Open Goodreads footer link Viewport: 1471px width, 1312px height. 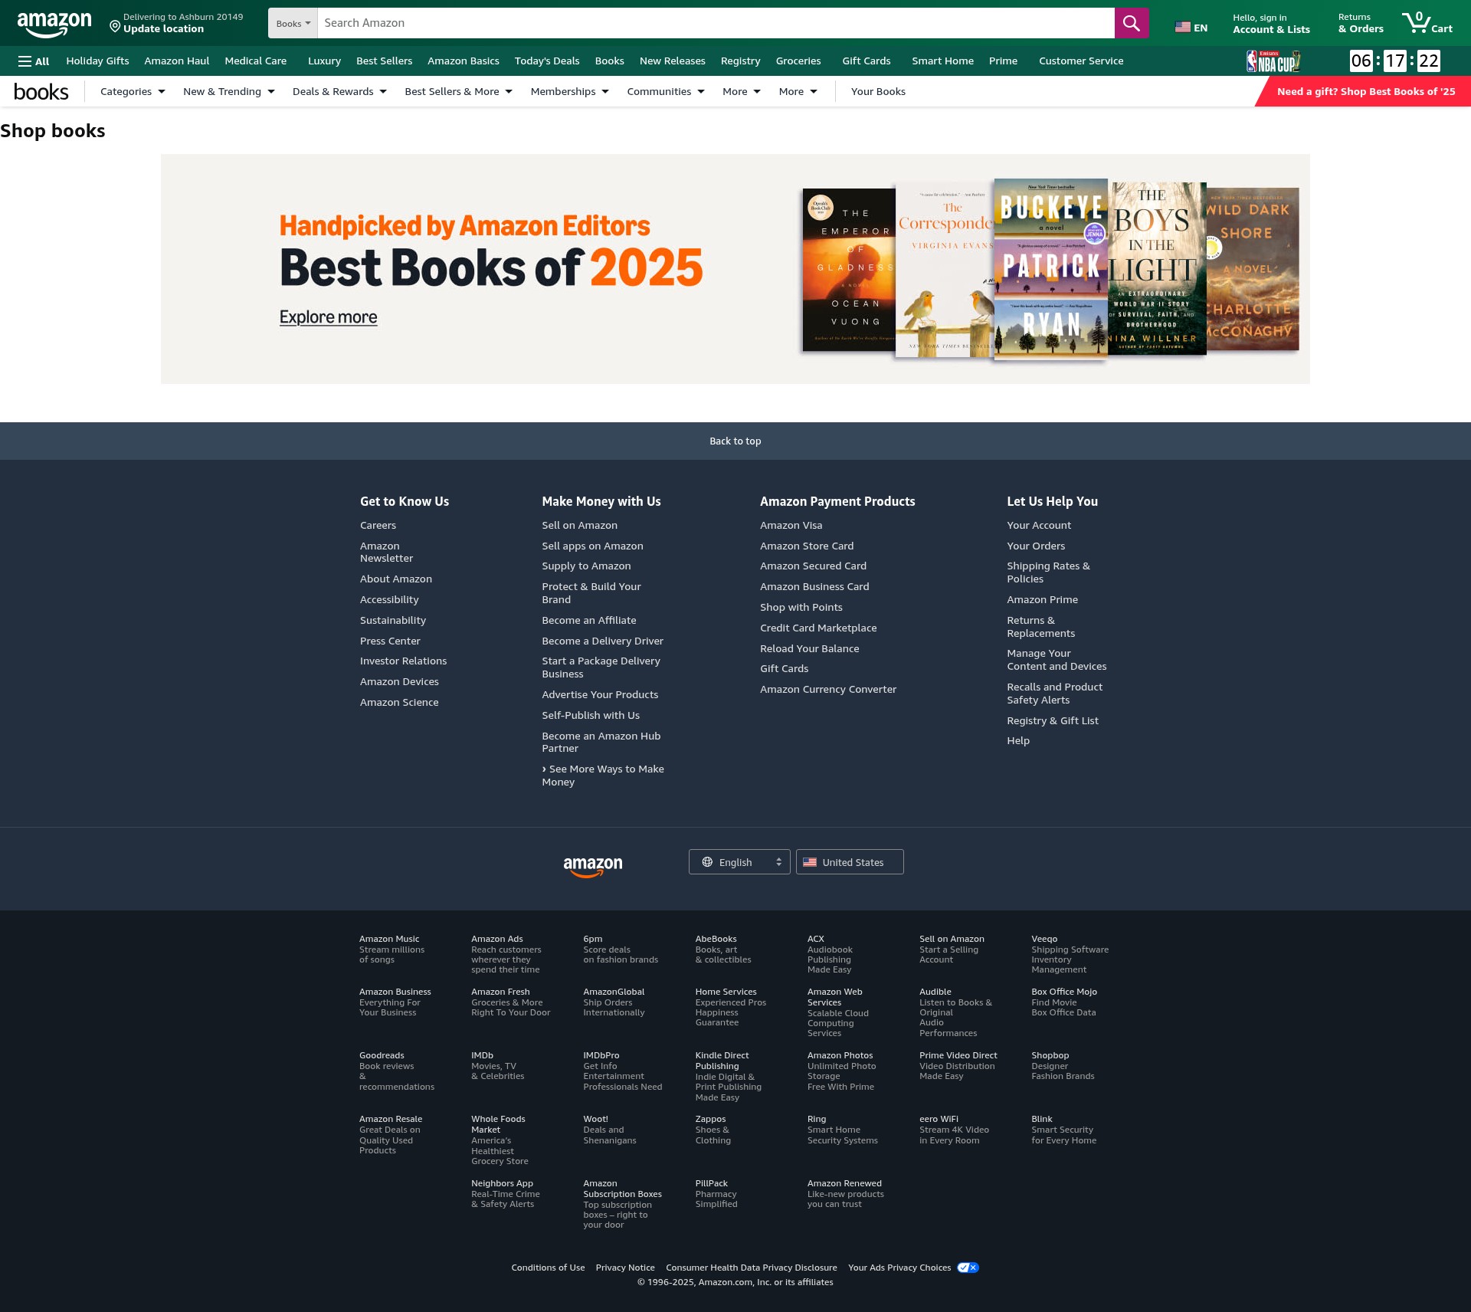(x=396, y=1071)
